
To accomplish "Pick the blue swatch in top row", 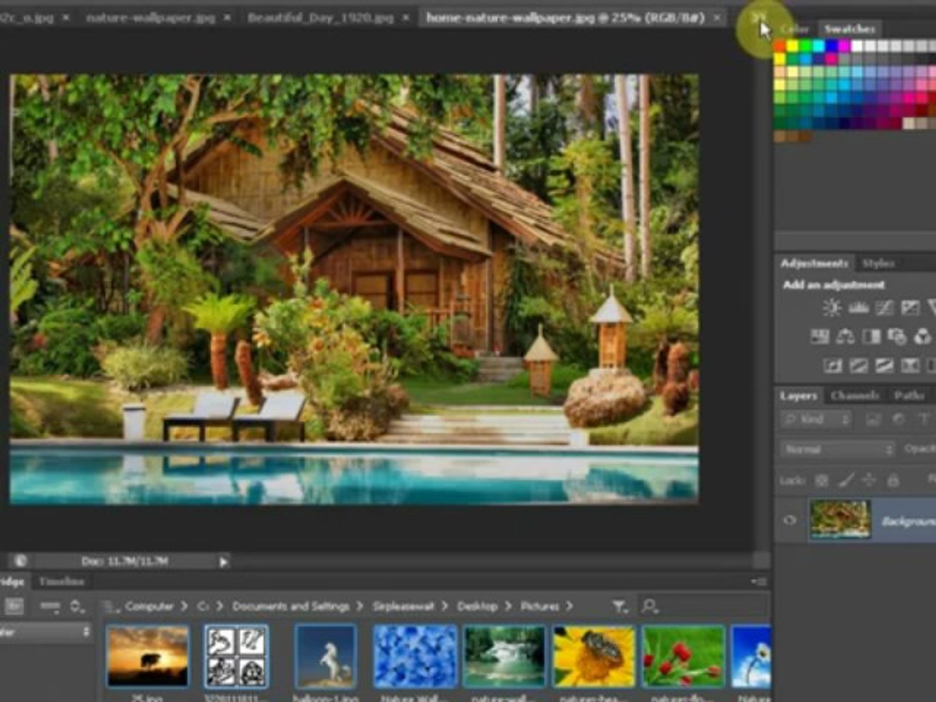I will coord(831,46).
